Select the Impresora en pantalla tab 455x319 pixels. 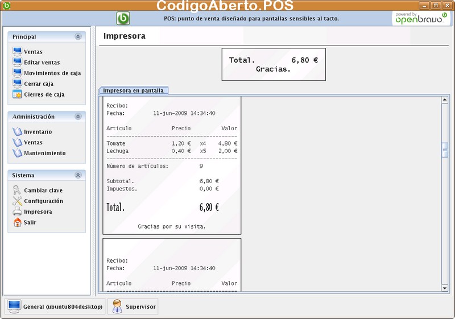[x=133, y=90]
